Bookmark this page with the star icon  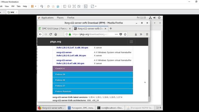125,34
